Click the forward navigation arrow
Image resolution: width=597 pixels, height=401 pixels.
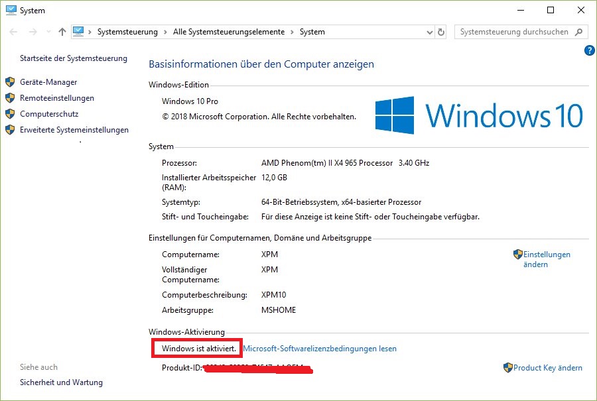pyautogui.click(x=33, y=32)
